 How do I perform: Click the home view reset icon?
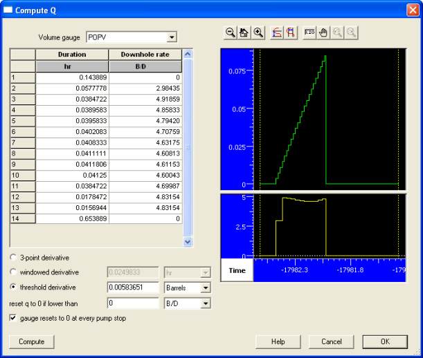(x=244, y=32)
